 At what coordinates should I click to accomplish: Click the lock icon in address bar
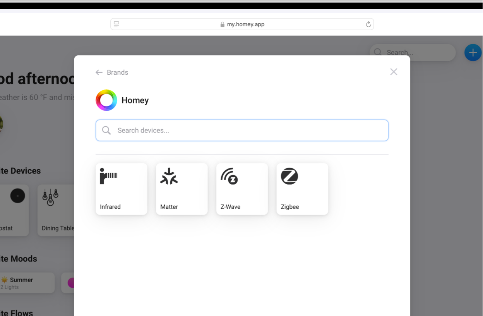(x=222, y=24)
